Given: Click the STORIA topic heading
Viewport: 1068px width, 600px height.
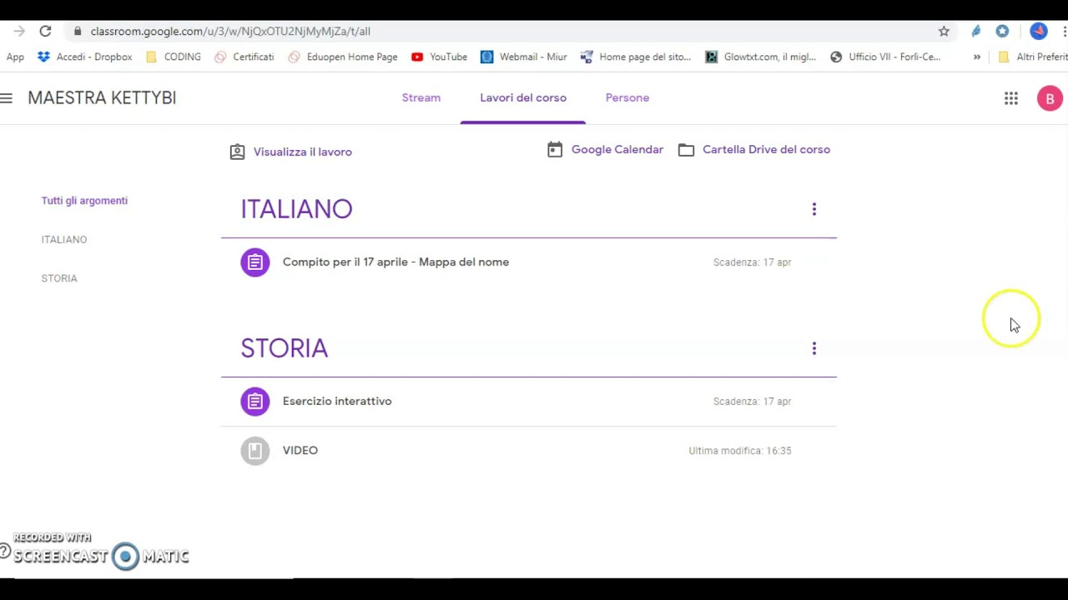Looking at the screenshot, I should click(x=285, y=348).
